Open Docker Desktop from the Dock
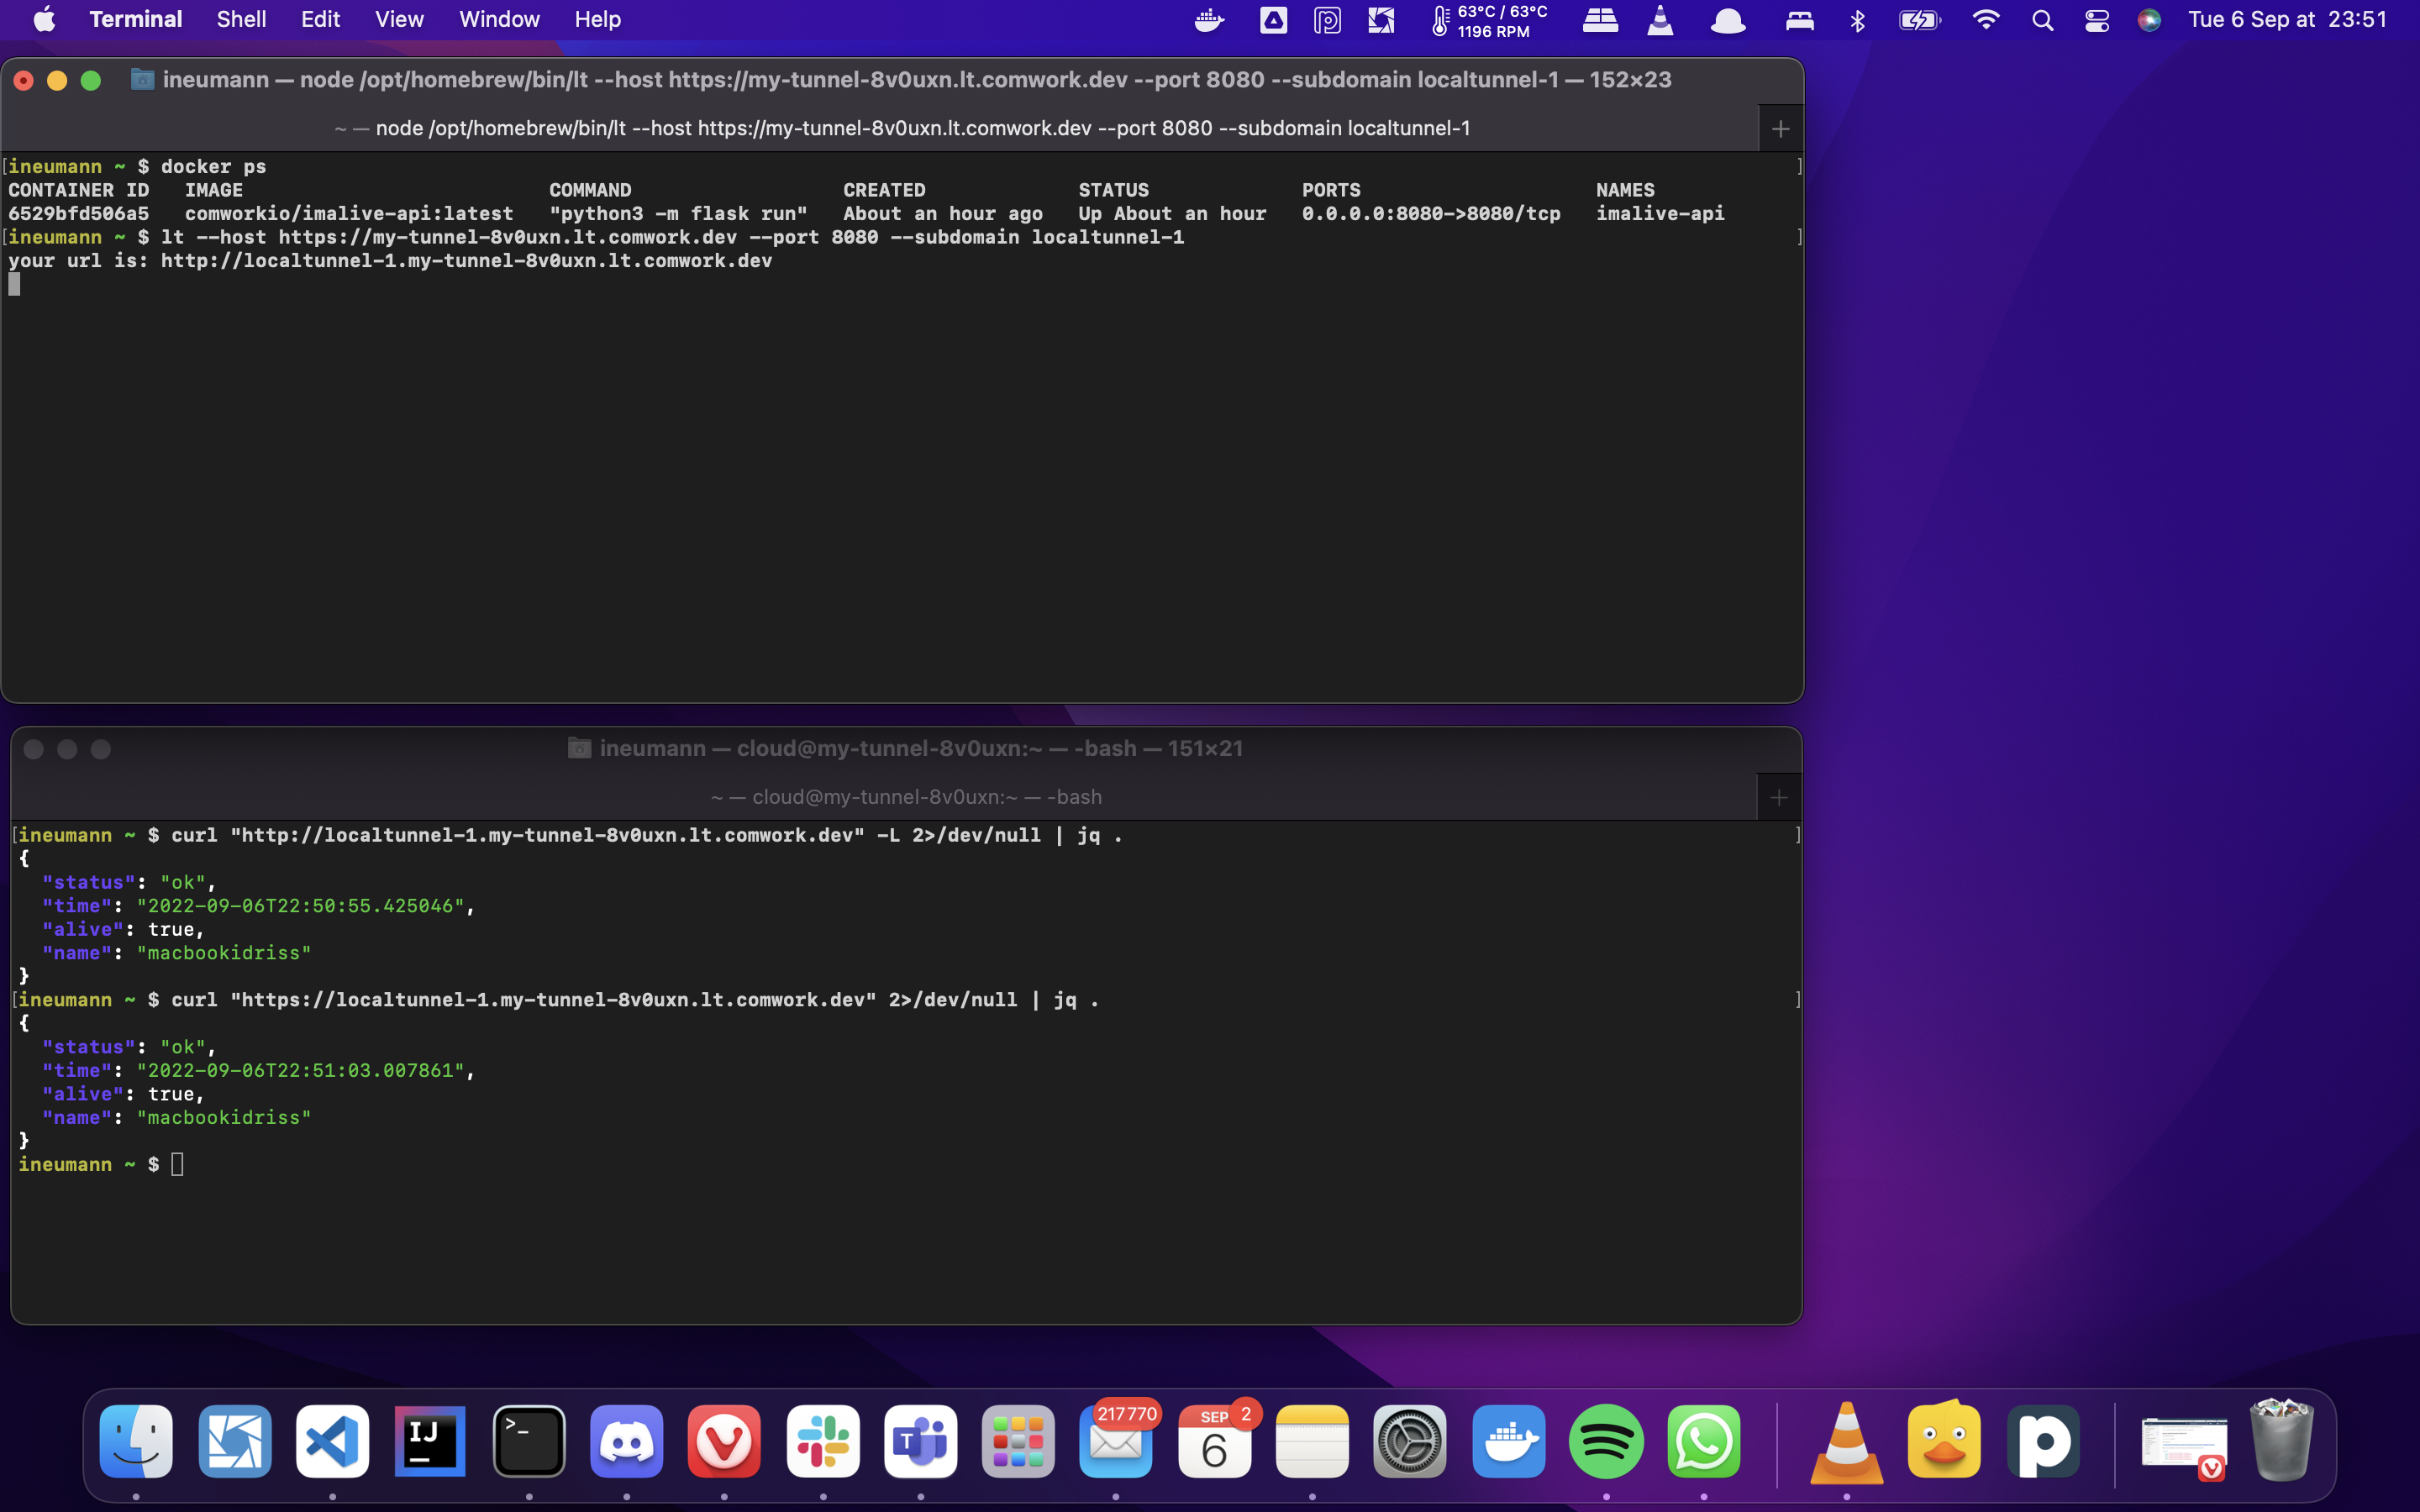The height and width of the screenshot is (1512, 2420). click(1509, 1441)
